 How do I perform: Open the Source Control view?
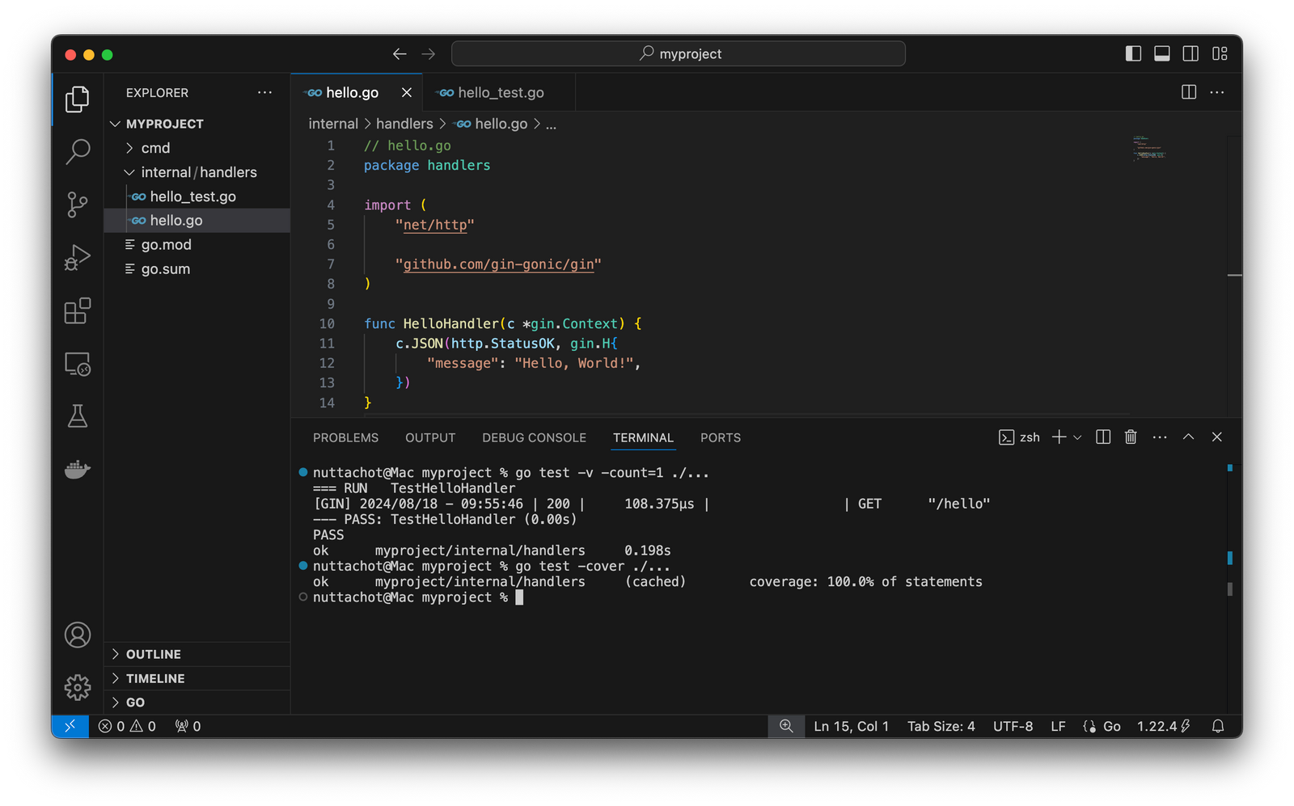77,205
